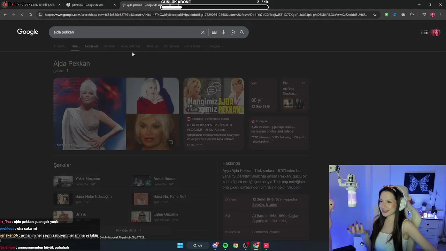Image resolution: width=446 pixels, height=251 pixels.
Task: Stop page loading with the X button
Action: (22, 15)
